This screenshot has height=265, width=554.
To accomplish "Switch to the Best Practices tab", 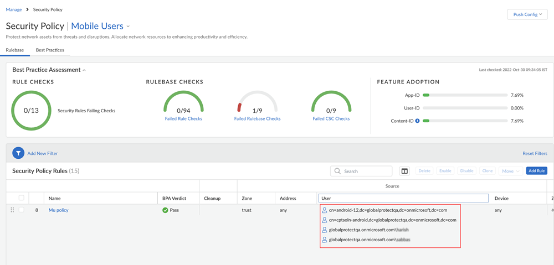I will coord(50,50).
